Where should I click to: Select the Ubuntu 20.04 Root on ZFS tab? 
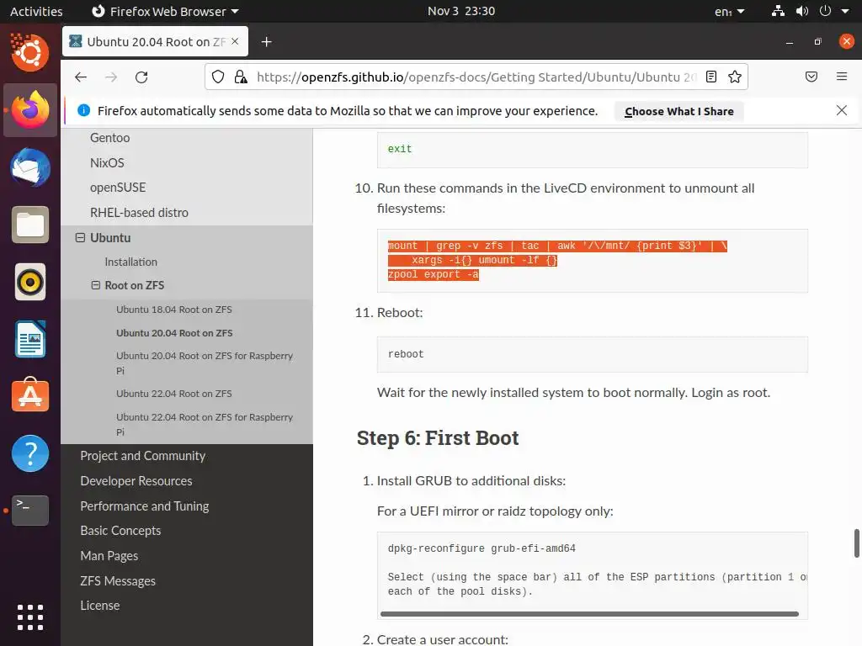tap(155, 41)
